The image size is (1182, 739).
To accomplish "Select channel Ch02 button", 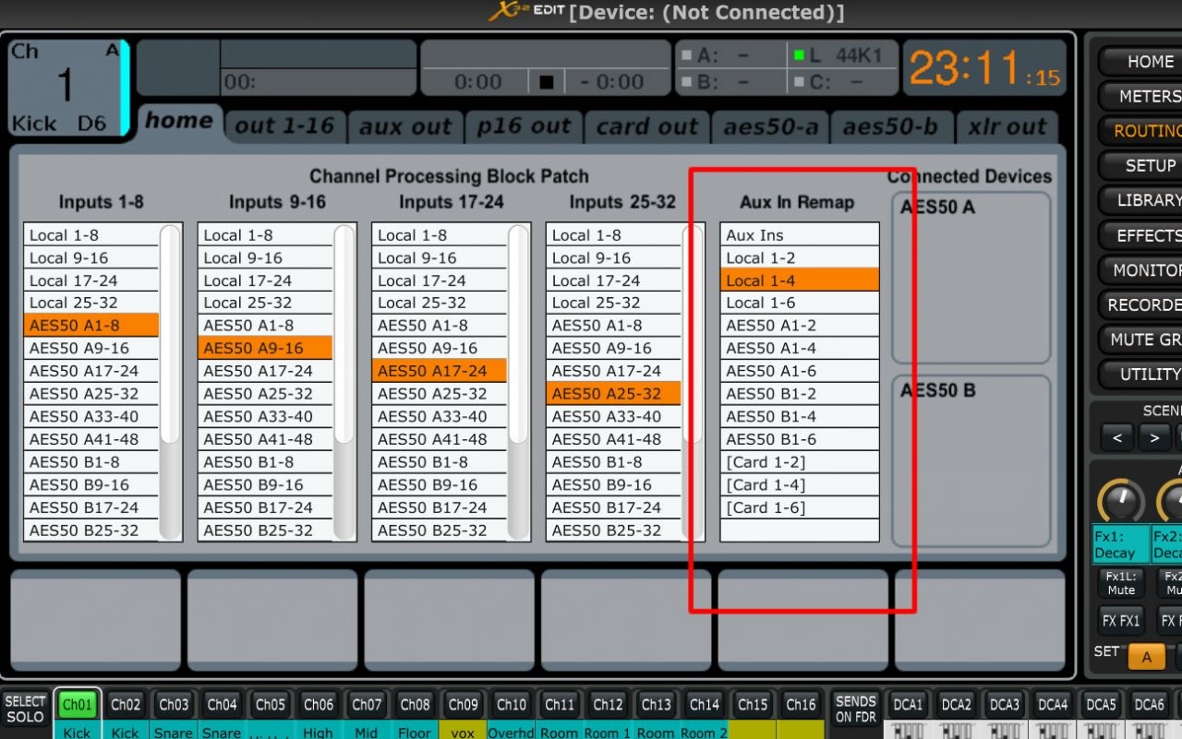I will click(126, 705).
